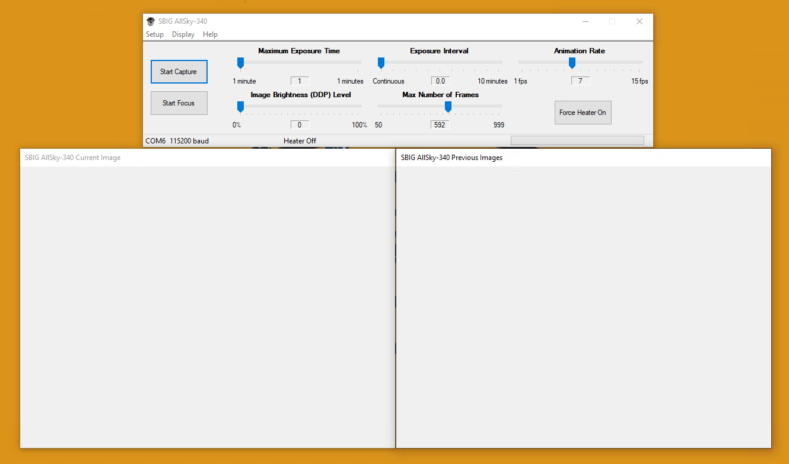Click the Maximum Exposure Time slider handle
This screenshot has width=789, height=464.
coord(240,63)
